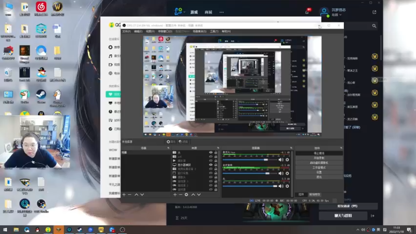Open File Explorer from taskbar
The image size is (416, 234).
tap(16, 229)
